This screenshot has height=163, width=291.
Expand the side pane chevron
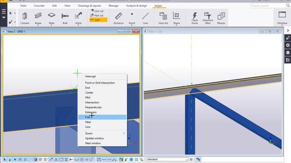pyautogui.click(x=288, y=30)
